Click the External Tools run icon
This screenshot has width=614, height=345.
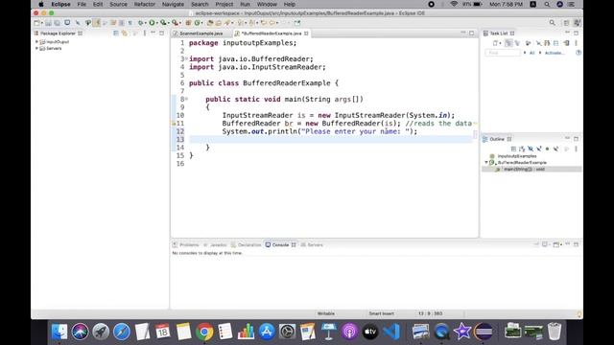coord(175,23)
